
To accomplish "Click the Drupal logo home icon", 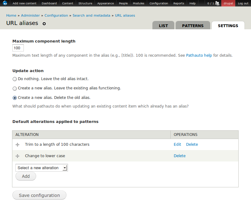I will pyautogui.click(x=5, y=3).
